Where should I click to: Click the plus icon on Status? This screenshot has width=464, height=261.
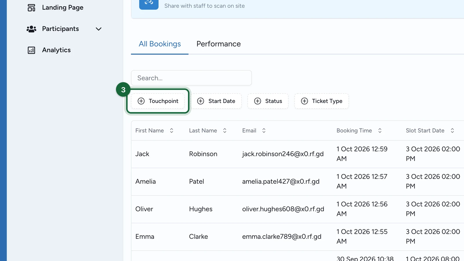[x=258, y=101]
